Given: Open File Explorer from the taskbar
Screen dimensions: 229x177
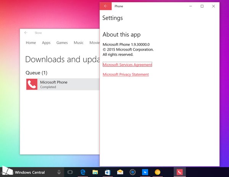Looking at the screenshot, I should (x=95, y=172).
